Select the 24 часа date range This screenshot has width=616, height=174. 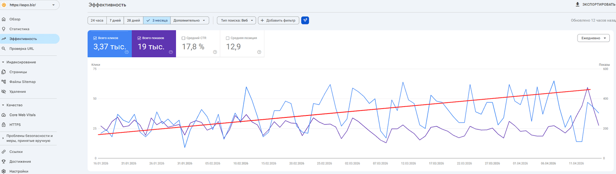97,20
